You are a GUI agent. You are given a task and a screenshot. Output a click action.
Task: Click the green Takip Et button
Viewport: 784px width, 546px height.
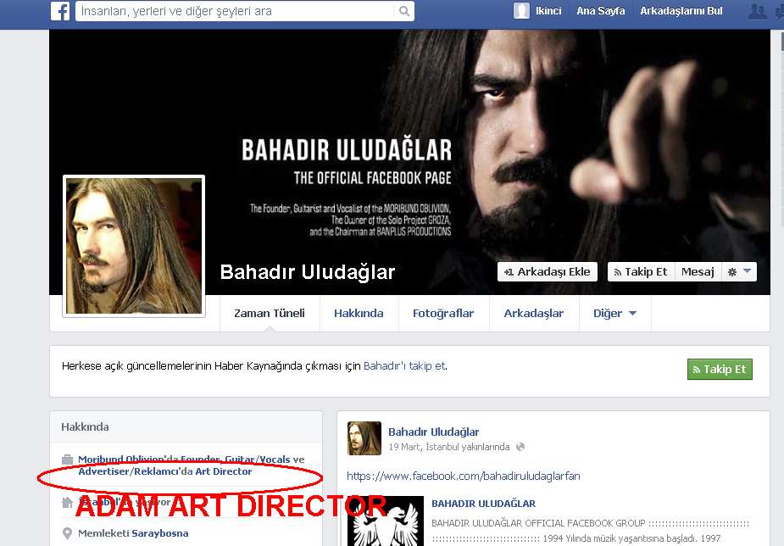click(720, 370)
